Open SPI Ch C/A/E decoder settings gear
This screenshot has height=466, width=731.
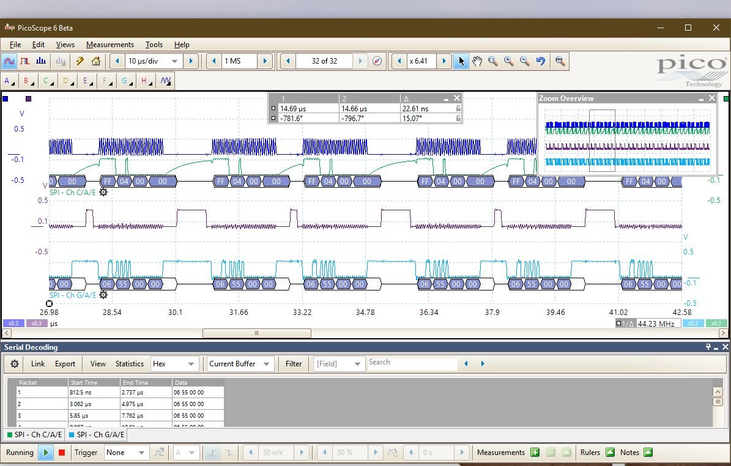103,192
